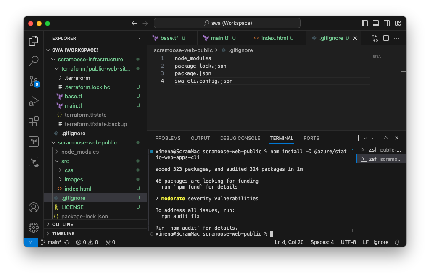The width and height of the screenshot is (430, 278).
Task: Open the terminal panel more actions ellipsis
Action: tap(375, 138)
